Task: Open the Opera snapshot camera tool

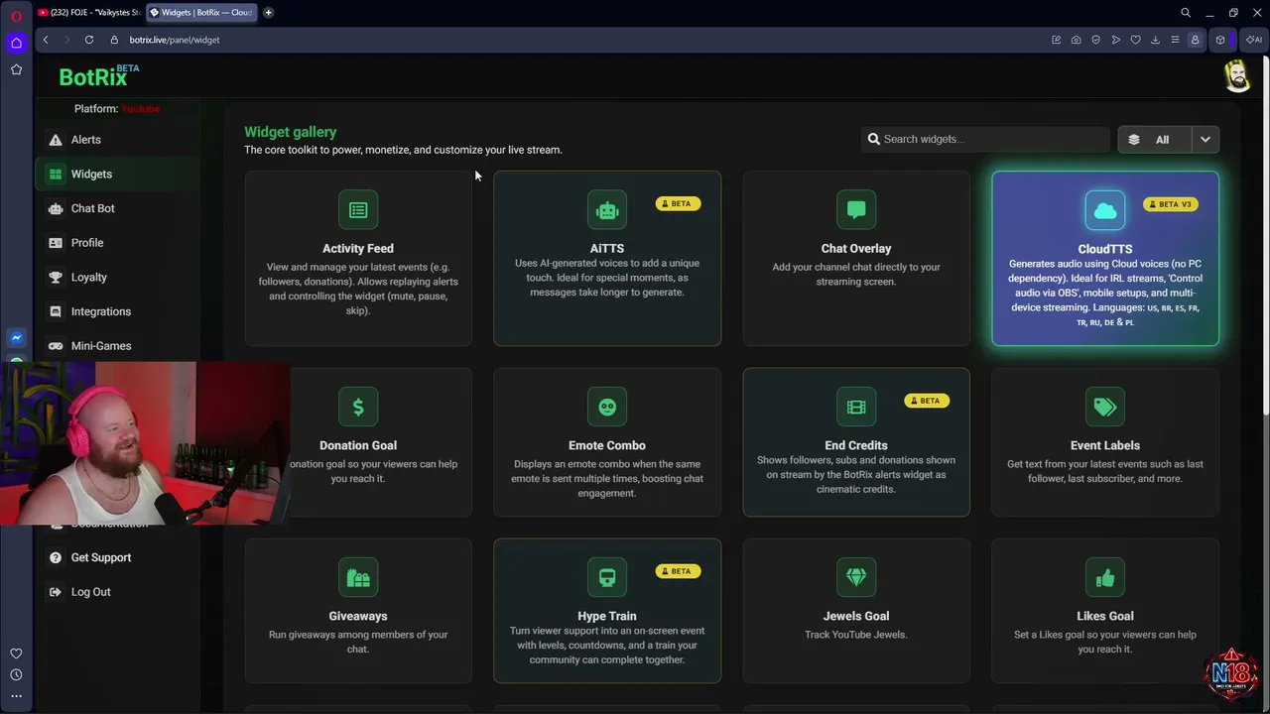Action: pos(1076,40)
